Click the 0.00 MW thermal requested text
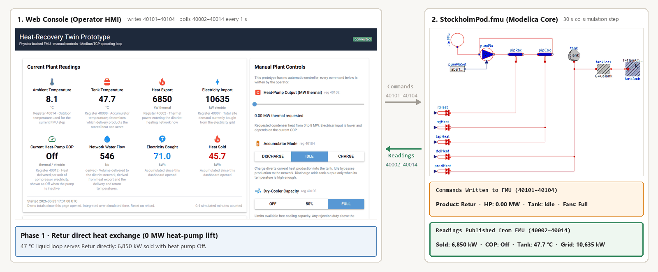 (x=279, y=116)
